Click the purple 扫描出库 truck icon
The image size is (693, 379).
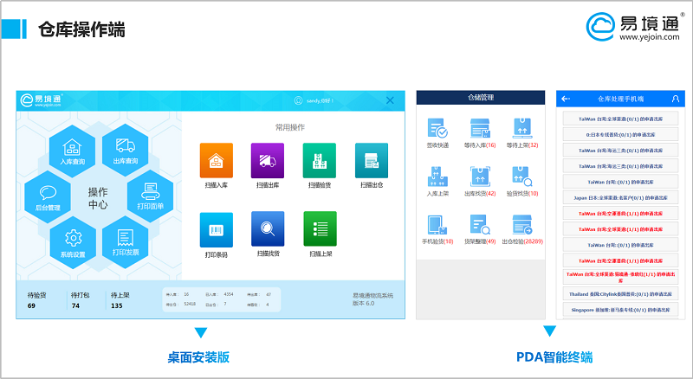267,160
